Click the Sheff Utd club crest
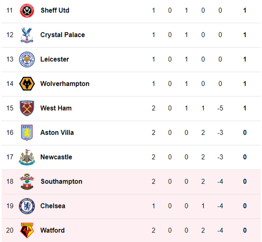The height and width of the screenshot is (242, 262). 27,10
